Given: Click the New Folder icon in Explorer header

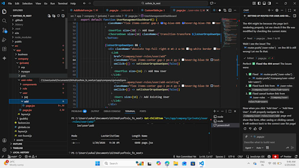Looking at the screenshot, I should coord(54,16).
